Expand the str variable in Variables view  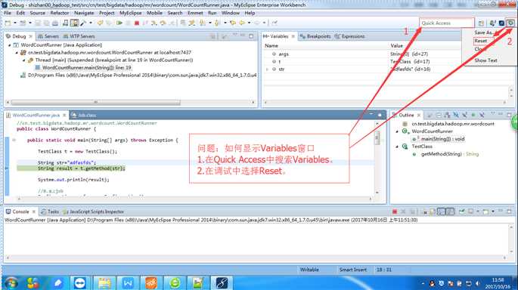[268, 69]
